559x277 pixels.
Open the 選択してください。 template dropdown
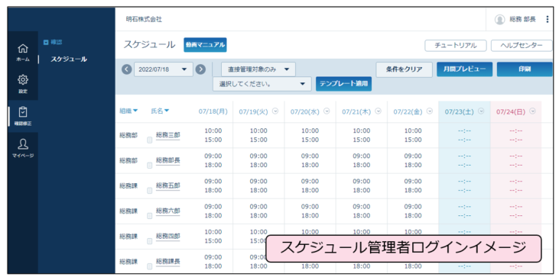click(x=262, y=84)
